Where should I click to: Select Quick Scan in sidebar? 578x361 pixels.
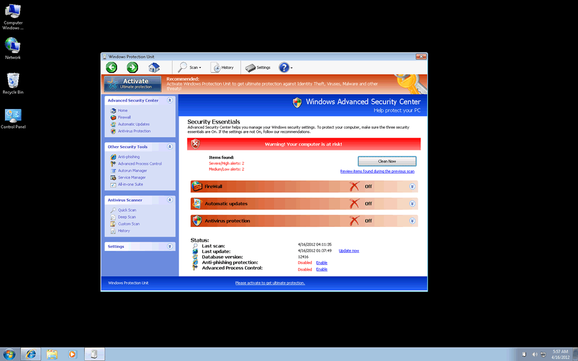[x=127, y=210]
